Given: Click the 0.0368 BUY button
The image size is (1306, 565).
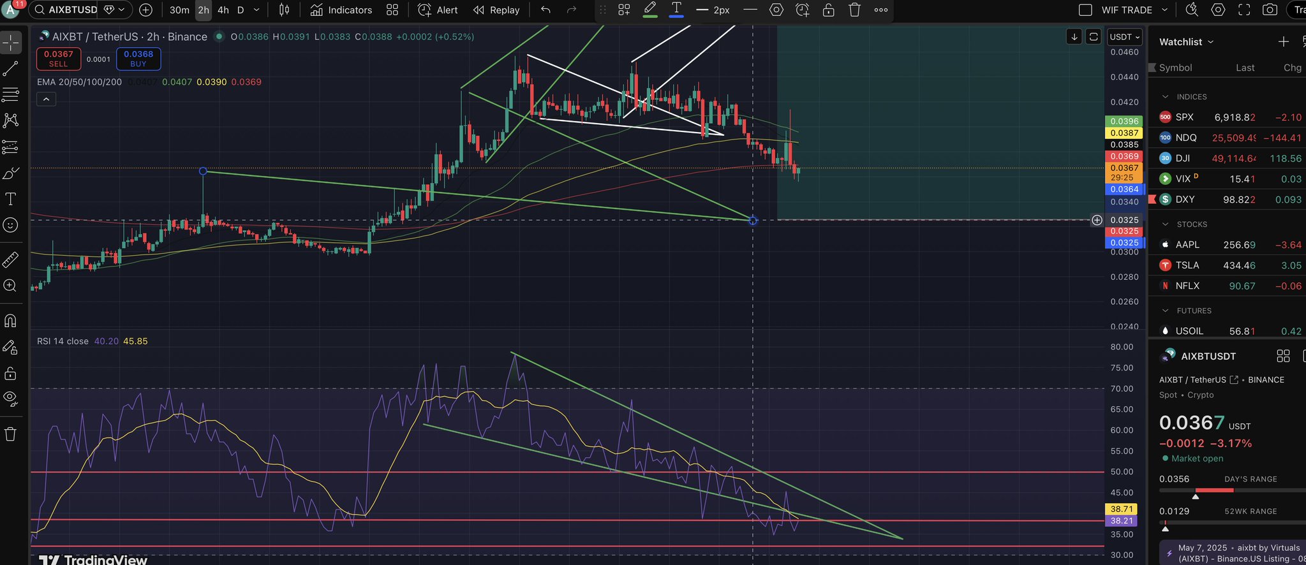Looking at the screenshot, I should pyautogui.click(x=138, y=59).
